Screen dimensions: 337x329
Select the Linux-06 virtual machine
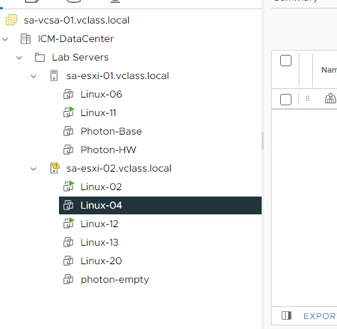[x=101, y=94]
